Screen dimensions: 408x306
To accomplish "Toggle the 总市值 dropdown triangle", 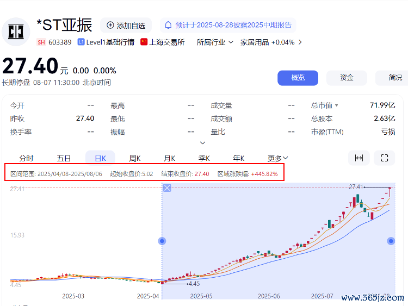I will pos(336,105).
